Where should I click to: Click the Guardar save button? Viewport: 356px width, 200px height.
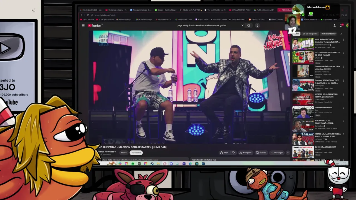(261, 153)
